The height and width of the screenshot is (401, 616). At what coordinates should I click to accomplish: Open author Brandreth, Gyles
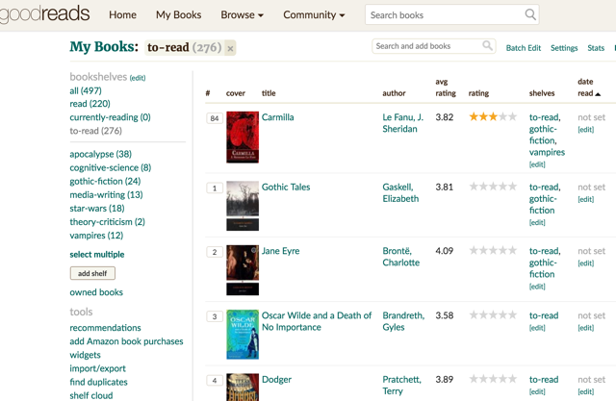click(x=403, y=321)
